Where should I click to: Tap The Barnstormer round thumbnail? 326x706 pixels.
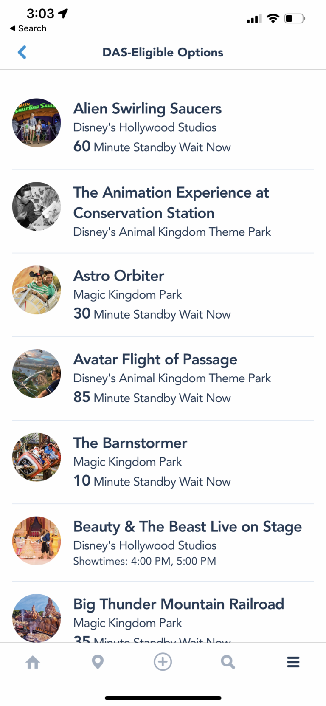[x=37, y=457]
